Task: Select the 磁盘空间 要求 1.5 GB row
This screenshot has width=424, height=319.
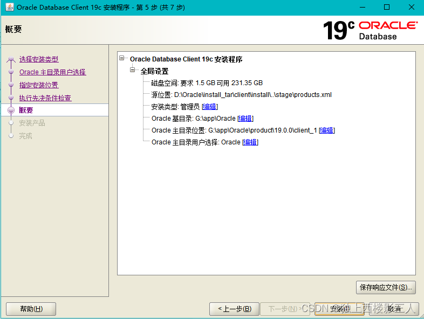Action: tap(207, 83)
